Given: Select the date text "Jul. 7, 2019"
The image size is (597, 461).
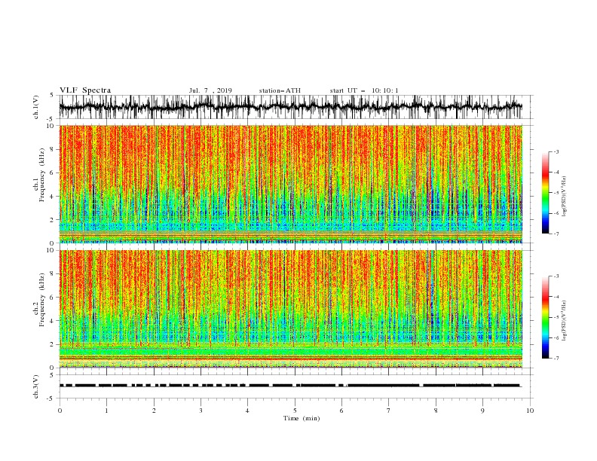Looking at the screenshot, I should coord(210,90).
